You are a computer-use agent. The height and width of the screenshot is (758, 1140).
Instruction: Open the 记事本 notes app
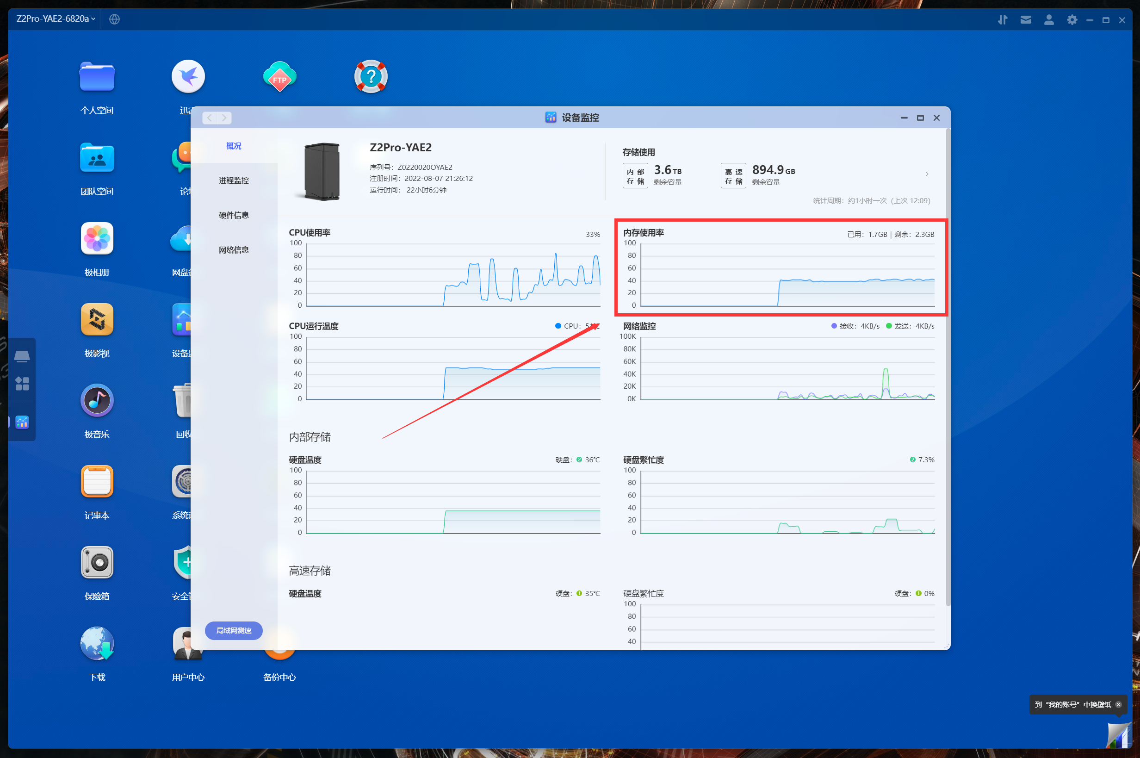97,481
